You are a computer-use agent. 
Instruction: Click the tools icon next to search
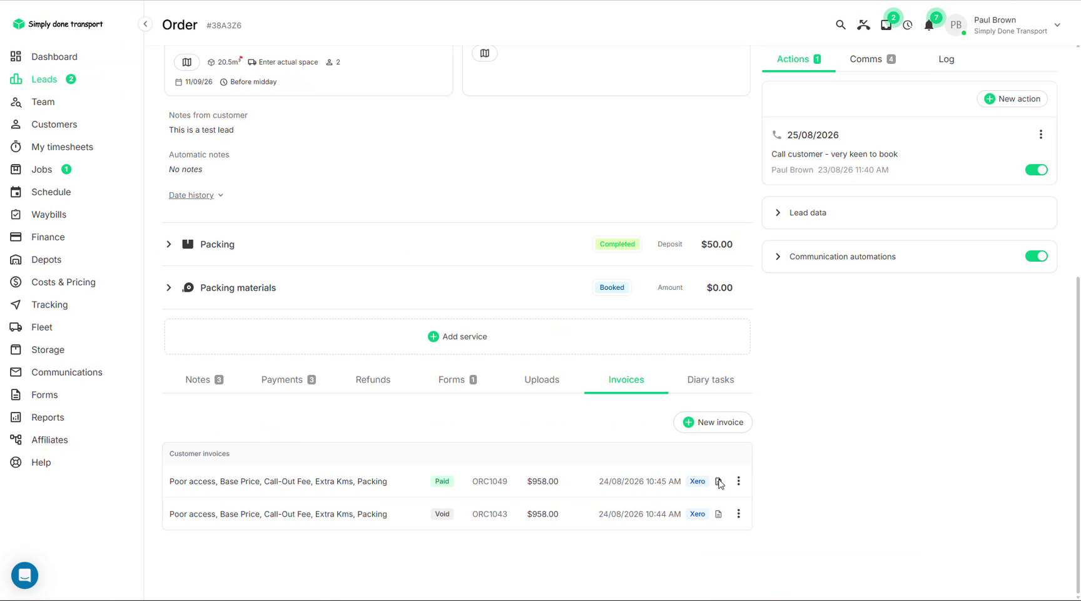(x=863, y=25)
